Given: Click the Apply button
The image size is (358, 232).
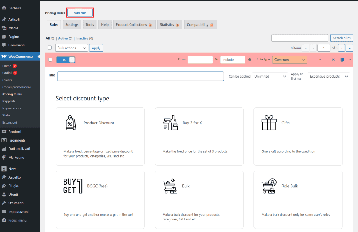Looking at the screenshot, I should [96, 48].
